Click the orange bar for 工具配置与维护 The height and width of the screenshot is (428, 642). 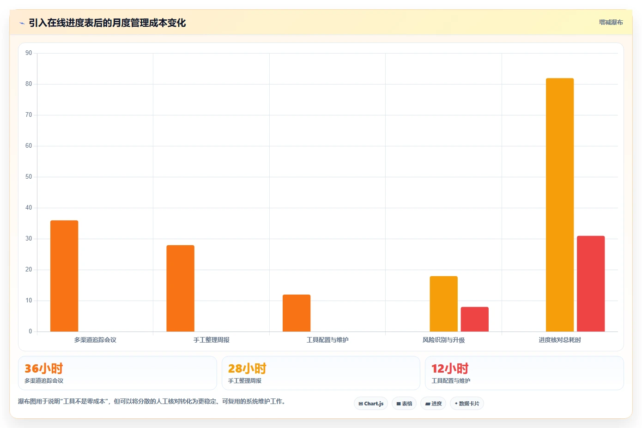(x=297, y=313)
